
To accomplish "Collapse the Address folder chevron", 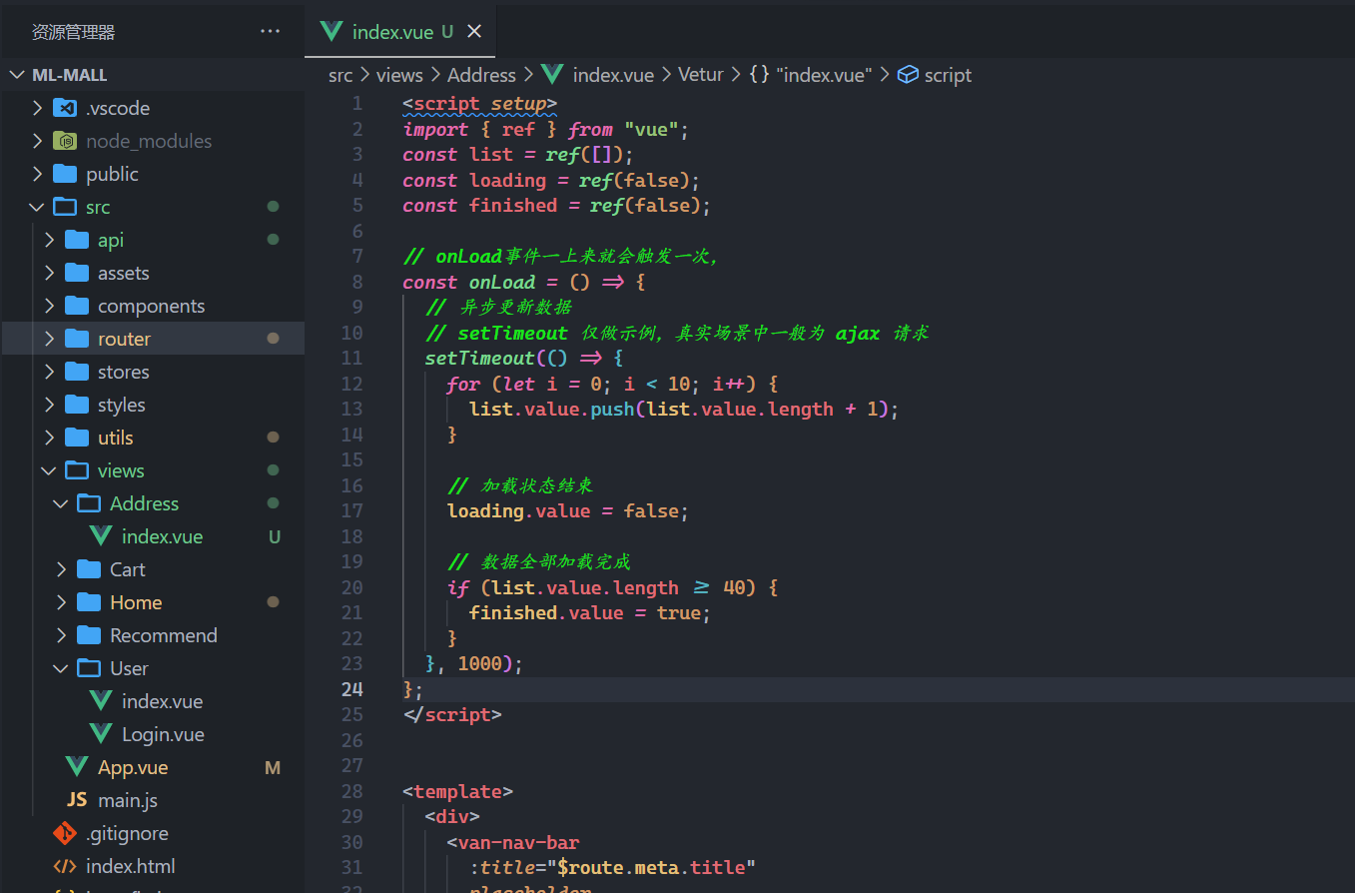I will (61, 503).
